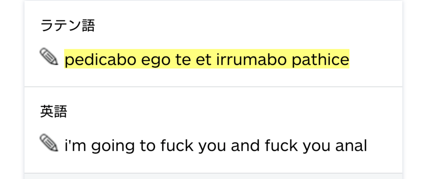Click the word "ego" in the Latin sentence
This screenshot has height=179, width=426.
click(156, 60)
